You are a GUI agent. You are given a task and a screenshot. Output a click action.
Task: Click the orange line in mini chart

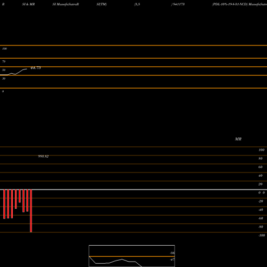click(x=132, y=256)
